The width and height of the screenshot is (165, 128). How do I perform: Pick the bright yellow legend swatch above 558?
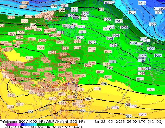click(x=55, y=125)
